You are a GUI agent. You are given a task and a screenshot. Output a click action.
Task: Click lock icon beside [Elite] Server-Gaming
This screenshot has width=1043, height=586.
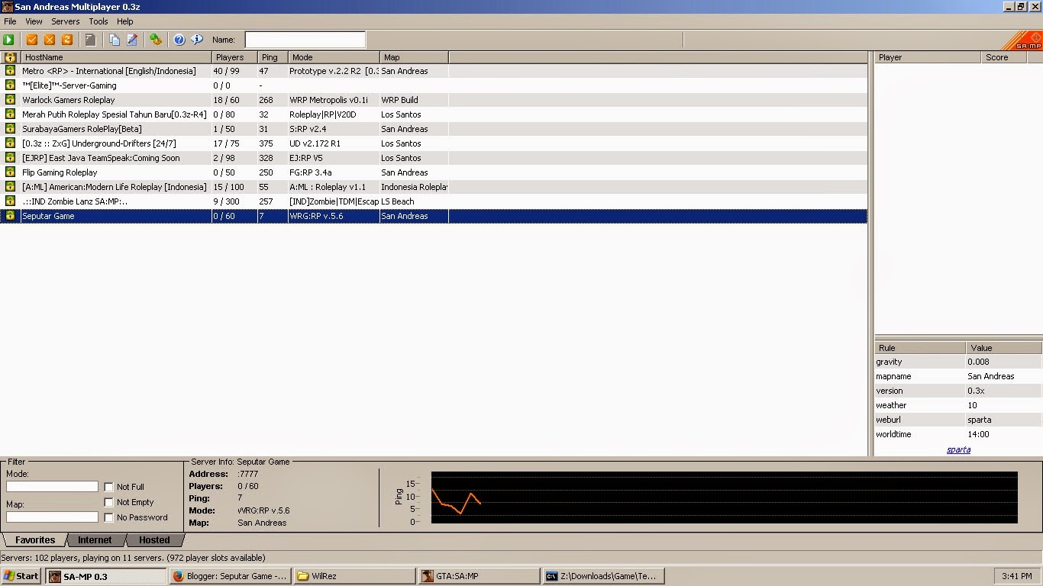tap(10, 85)
